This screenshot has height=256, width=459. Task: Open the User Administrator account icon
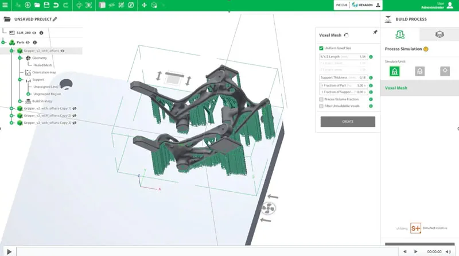point(377,5)
